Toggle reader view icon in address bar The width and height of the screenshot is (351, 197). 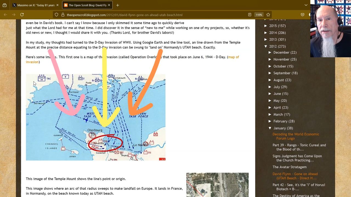pos(250,15)
